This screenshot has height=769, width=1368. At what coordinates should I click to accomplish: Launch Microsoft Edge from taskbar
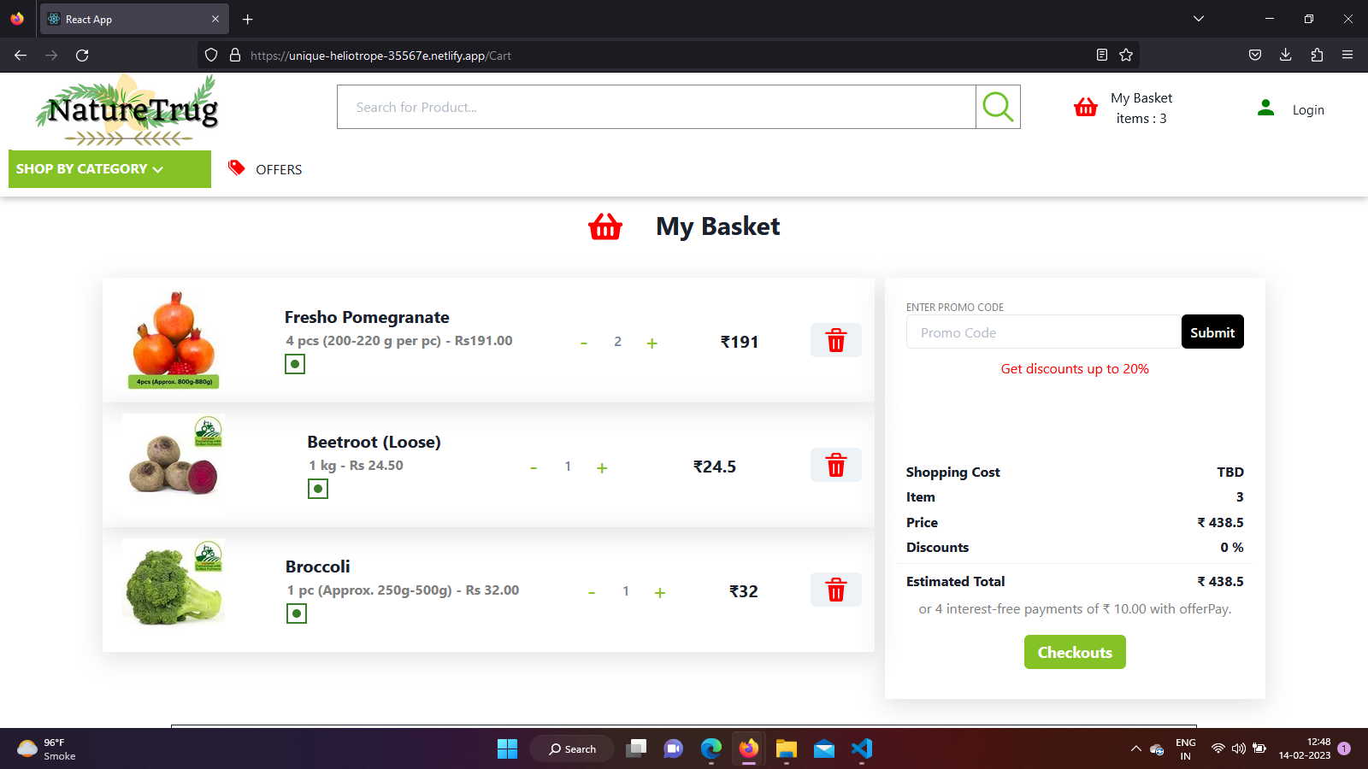tap(711, 748)
